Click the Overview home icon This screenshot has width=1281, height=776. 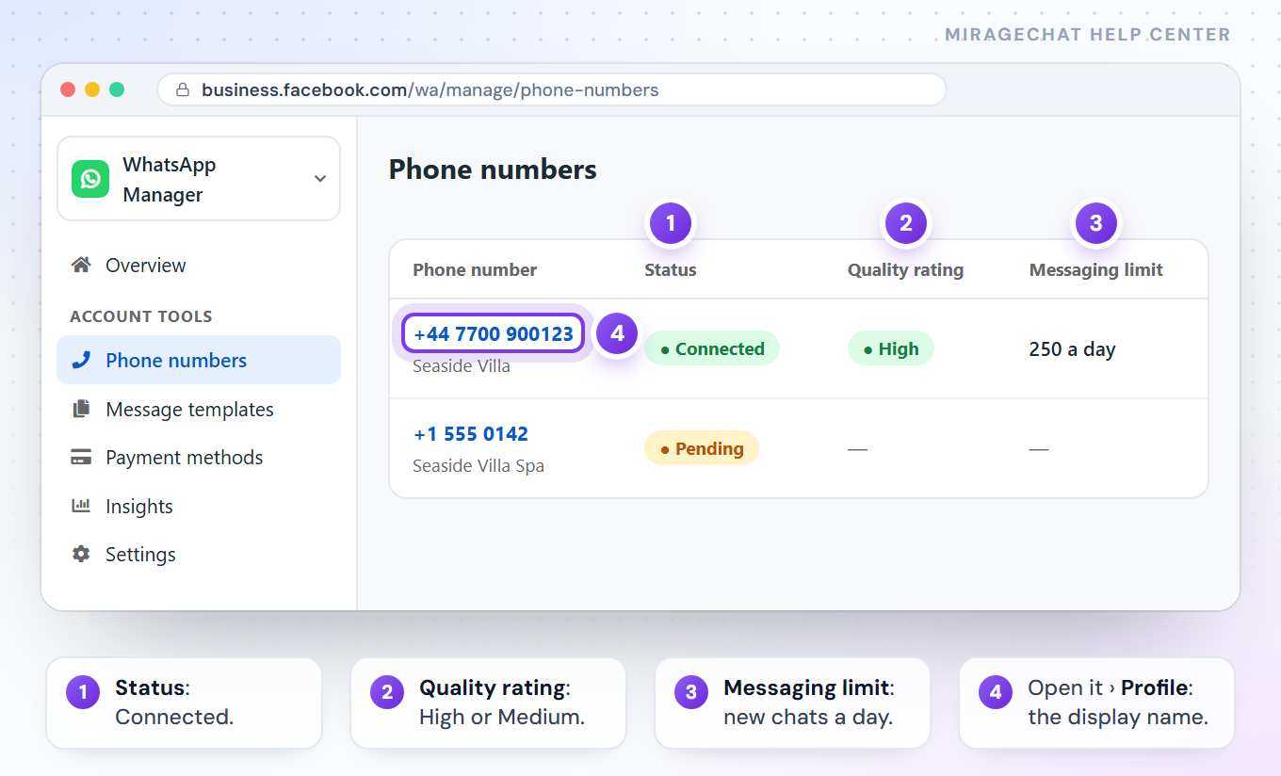[x=81, y=266]
